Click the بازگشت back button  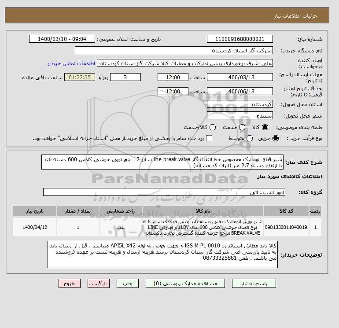[x=98, y=283]
